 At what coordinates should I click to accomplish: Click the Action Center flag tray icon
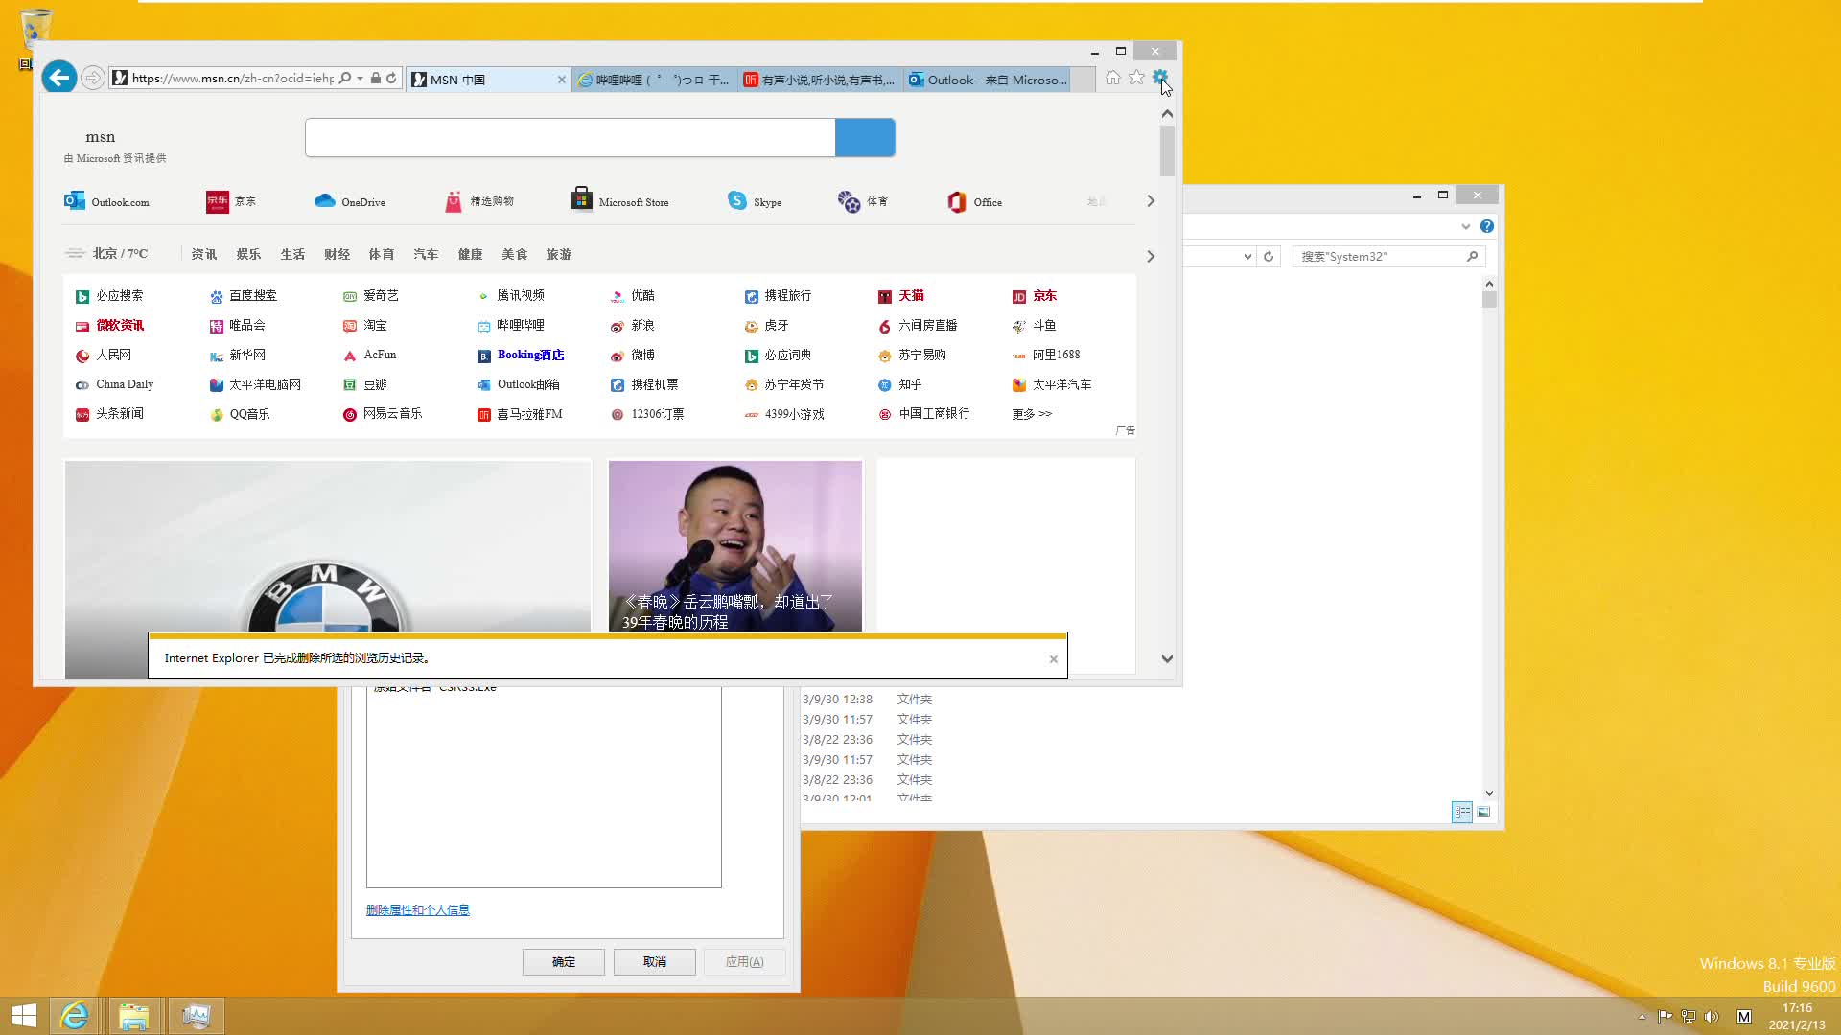[x=1665, y=1017]
